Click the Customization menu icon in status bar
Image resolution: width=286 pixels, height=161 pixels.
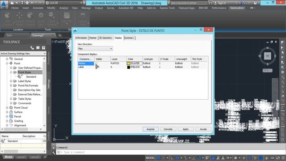[x=283, y=158]
